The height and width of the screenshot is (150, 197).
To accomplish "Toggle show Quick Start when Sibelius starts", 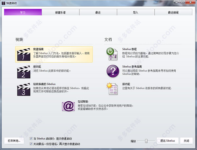I will tap(31, 138).
